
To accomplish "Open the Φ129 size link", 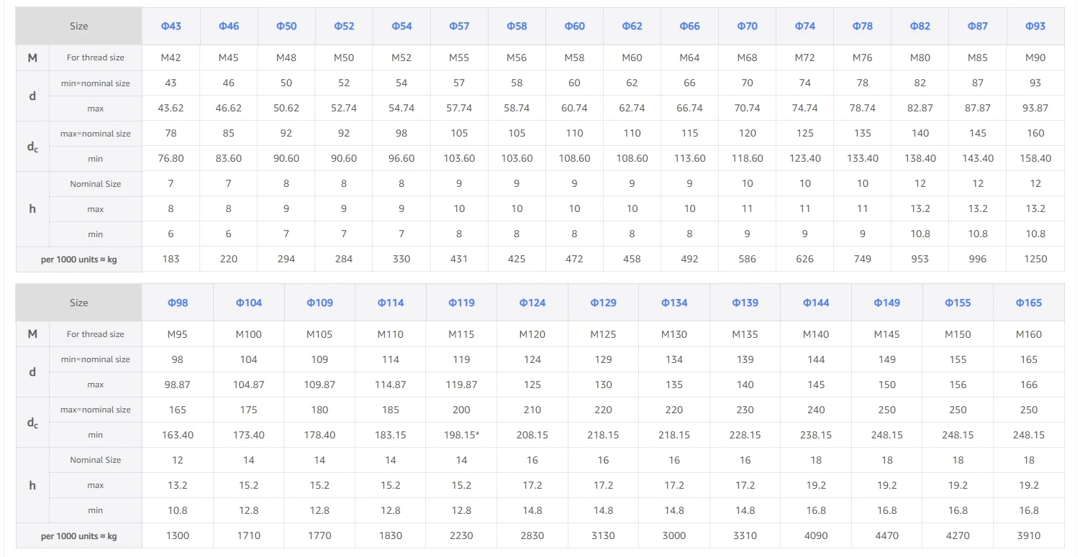I will tap(603, 303).
